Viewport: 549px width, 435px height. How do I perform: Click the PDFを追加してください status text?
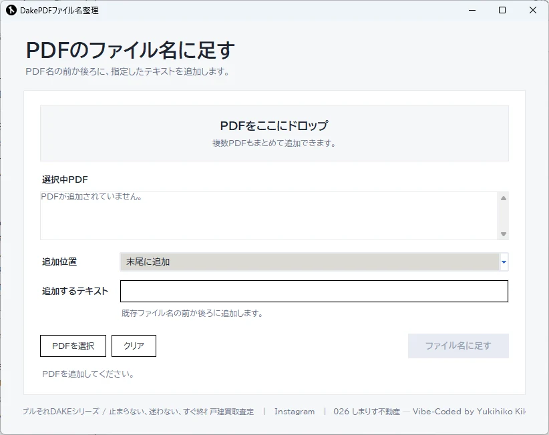[88, 374]
